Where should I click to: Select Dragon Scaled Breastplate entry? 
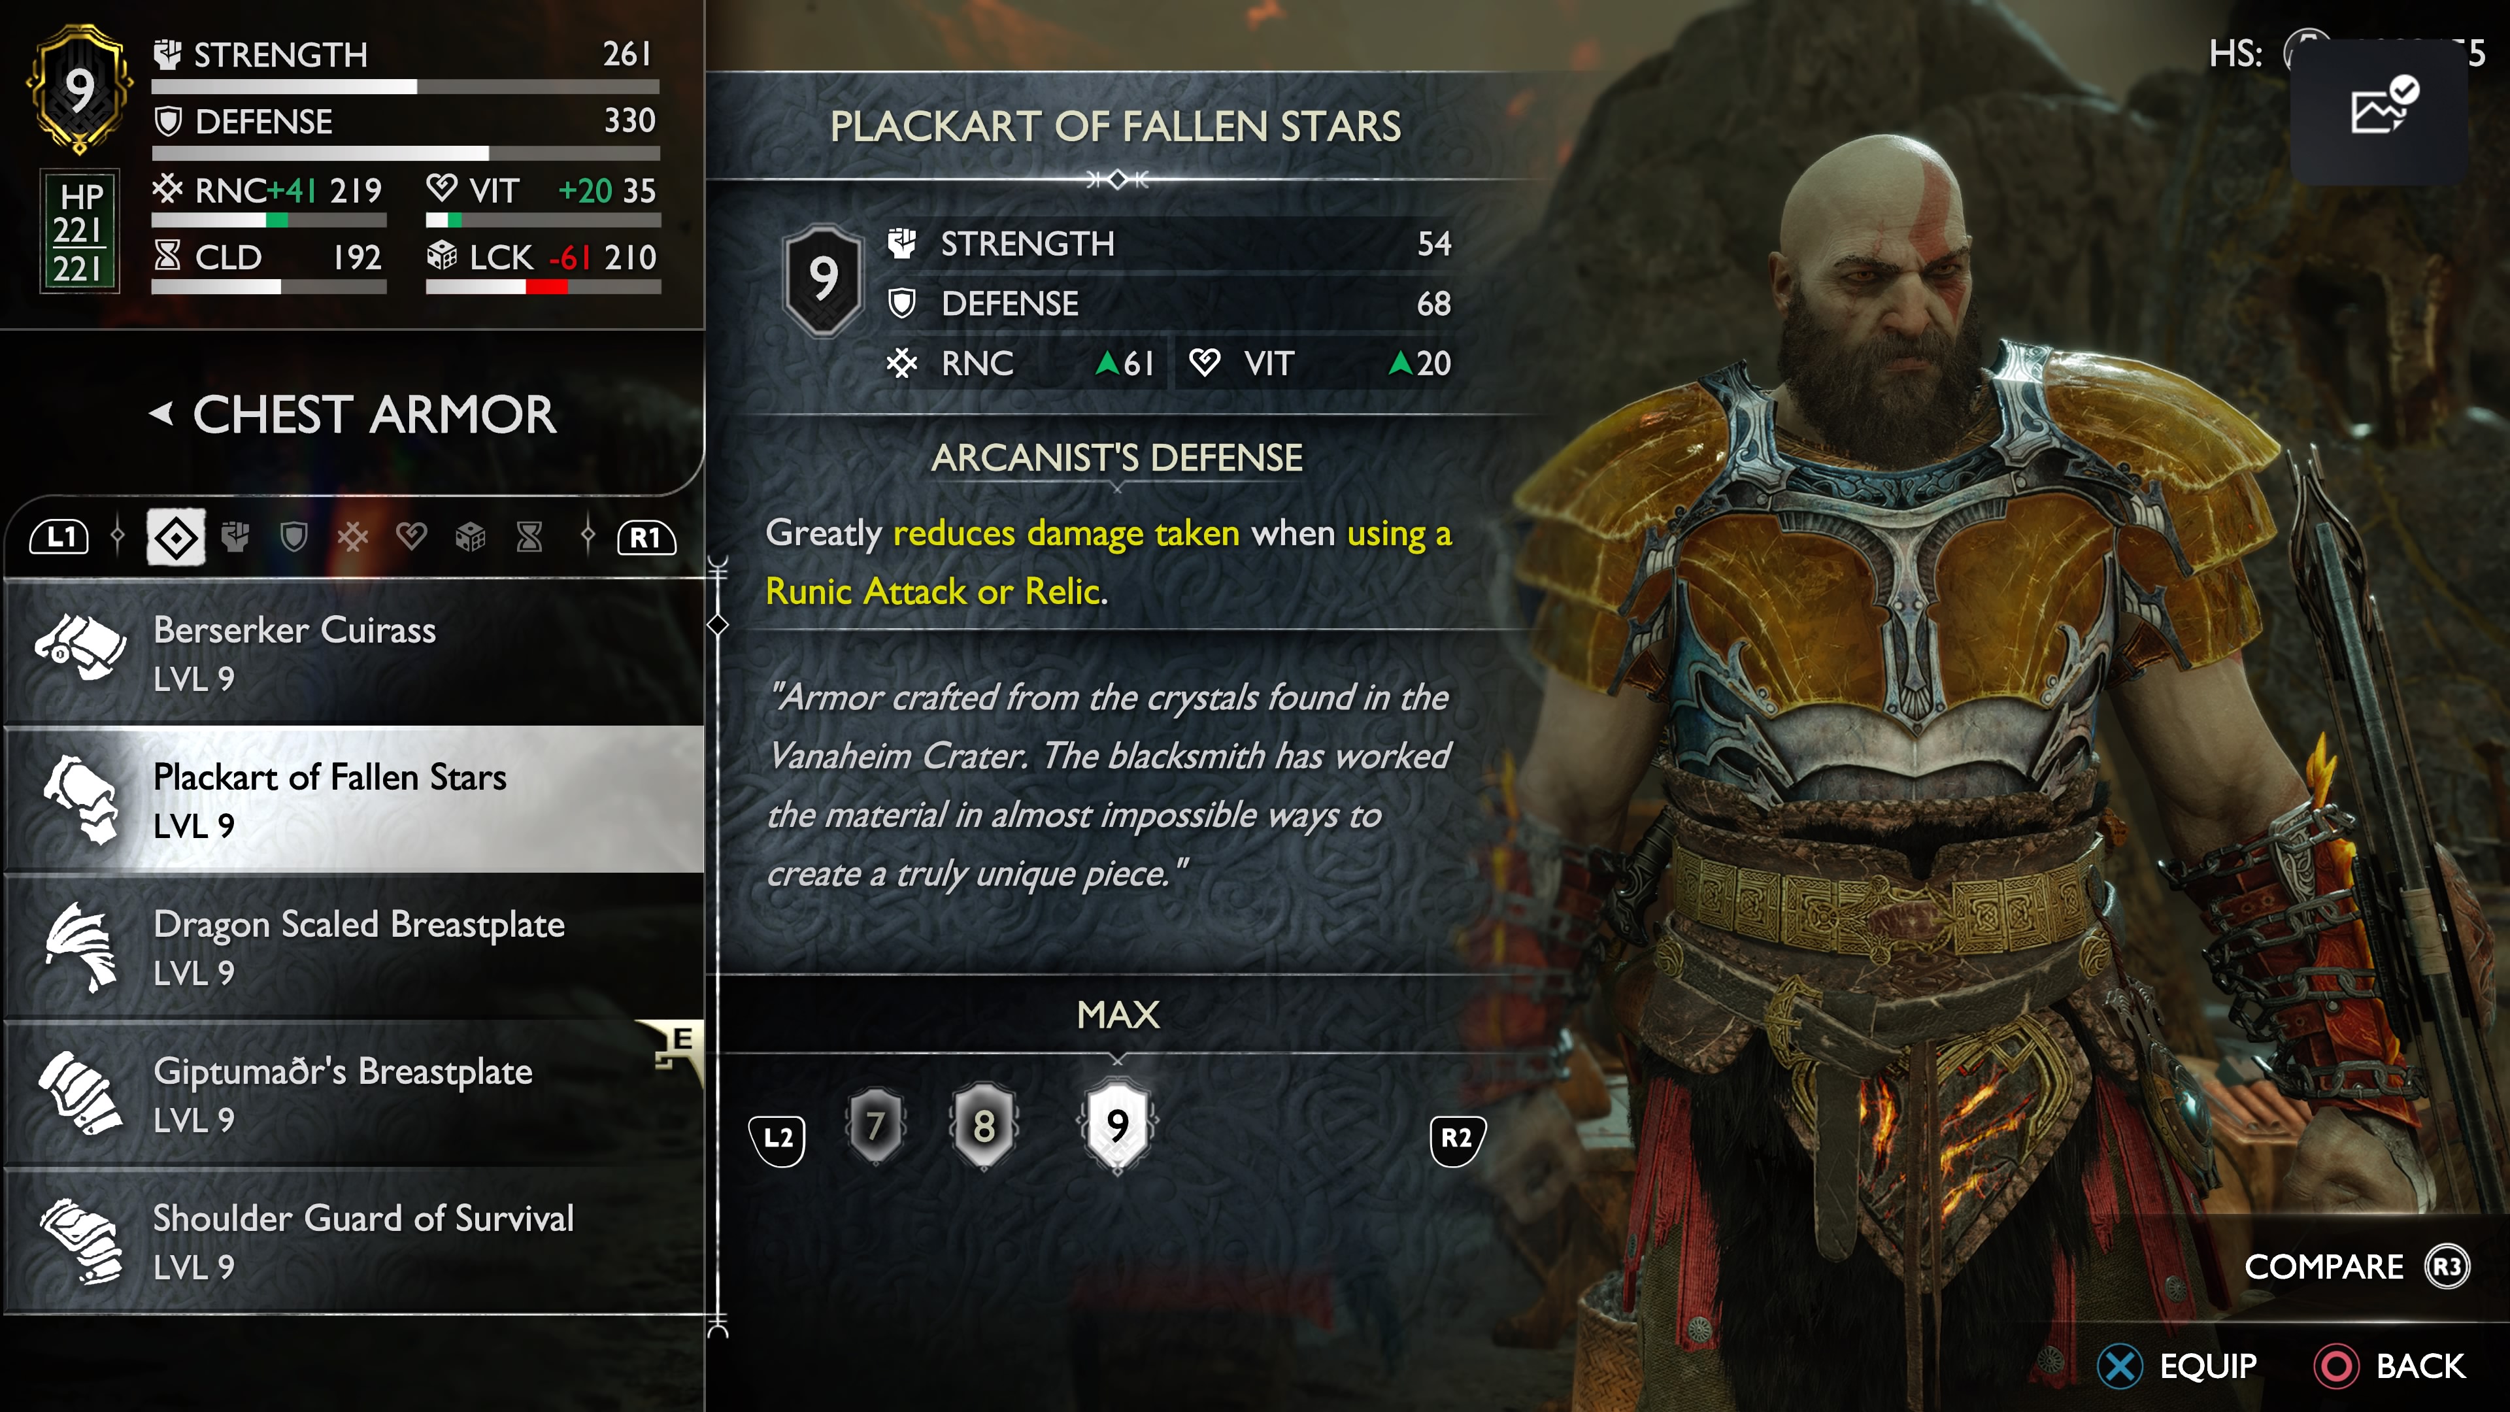(x=355, y=947)
